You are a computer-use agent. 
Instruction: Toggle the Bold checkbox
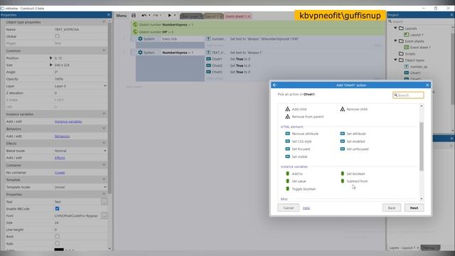(57, 237)
